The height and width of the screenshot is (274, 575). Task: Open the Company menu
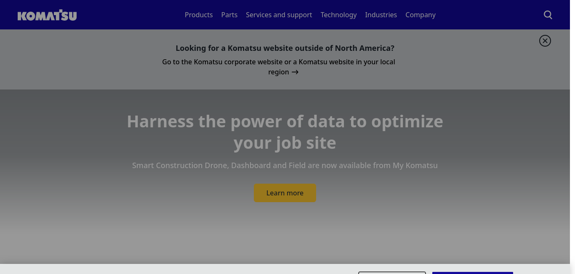coord(421,15)
